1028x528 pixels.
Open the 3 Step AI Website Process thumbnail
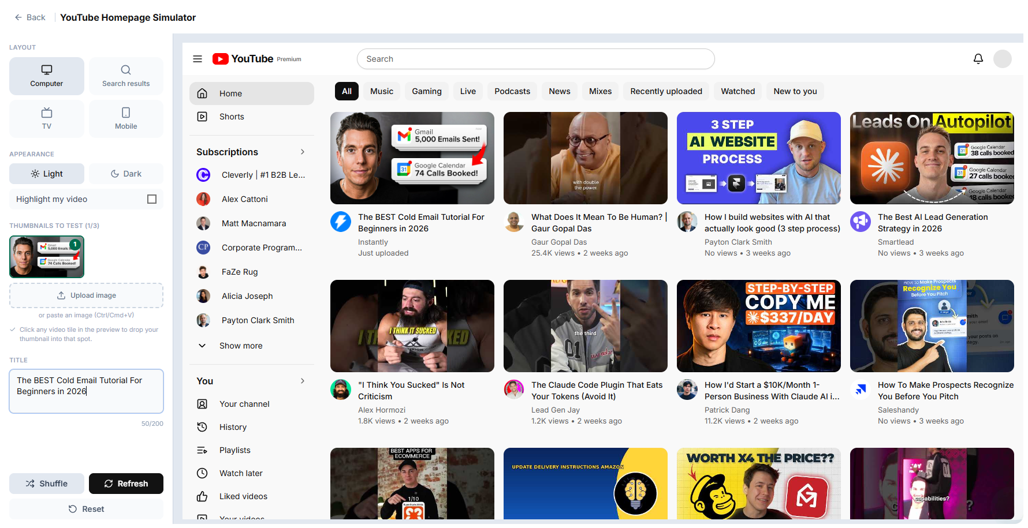point(759,158)
